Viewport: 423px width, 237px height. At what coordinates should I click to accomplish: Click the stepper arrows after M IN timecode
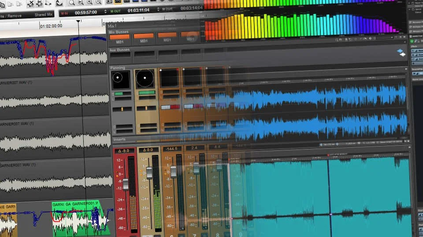[105, 12]
